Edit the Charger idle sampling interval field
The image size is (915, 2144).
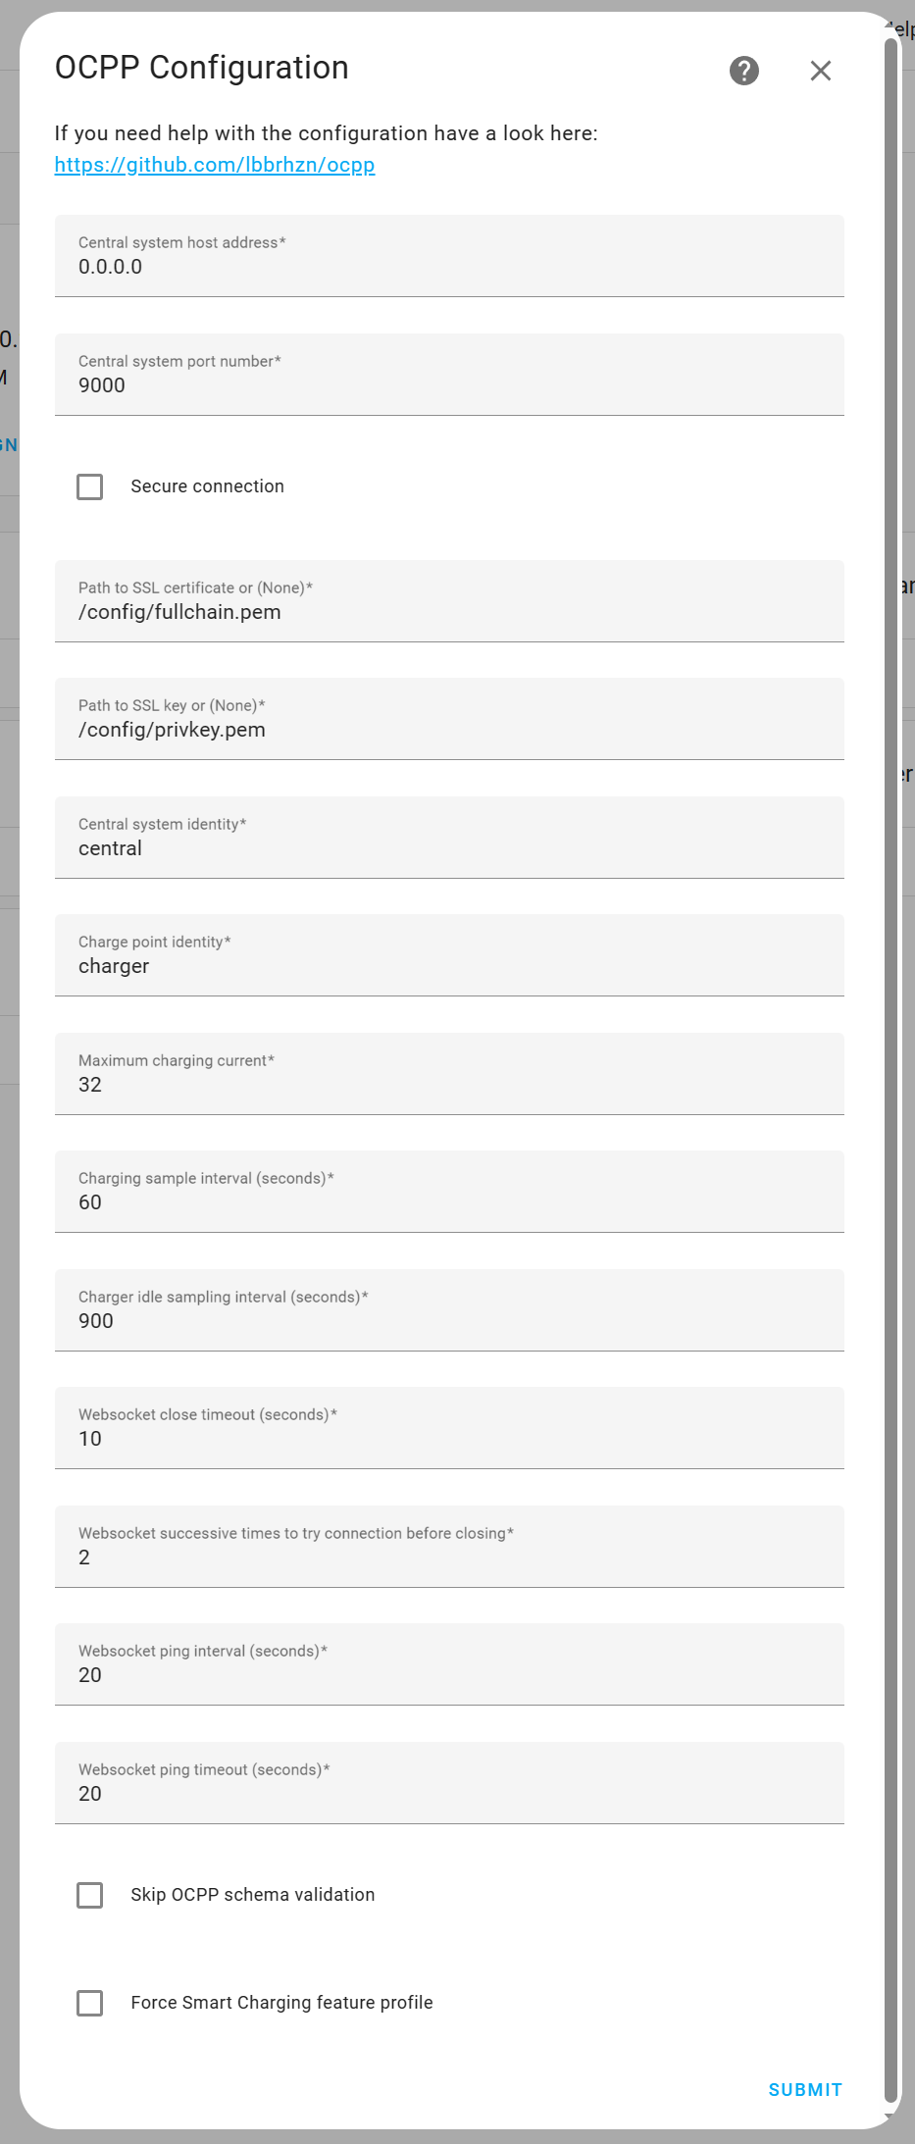(x=449, y=1311)
